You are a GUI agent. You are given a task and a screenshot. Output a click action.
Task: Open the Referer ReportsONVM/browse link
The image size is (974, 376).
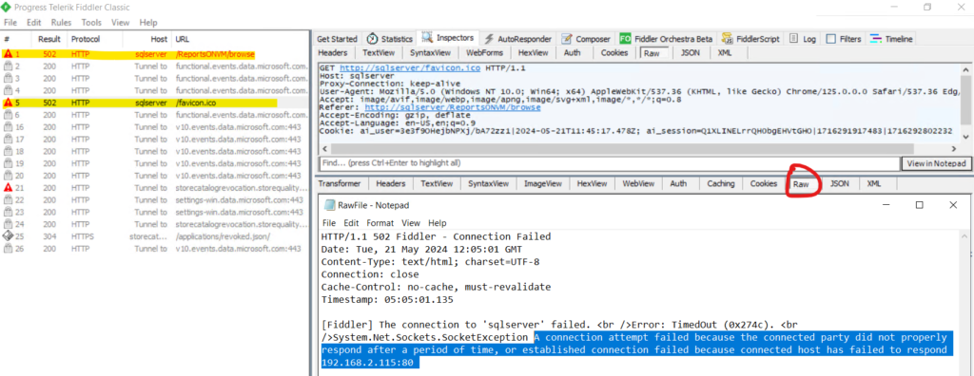click(x=453, y=106)
